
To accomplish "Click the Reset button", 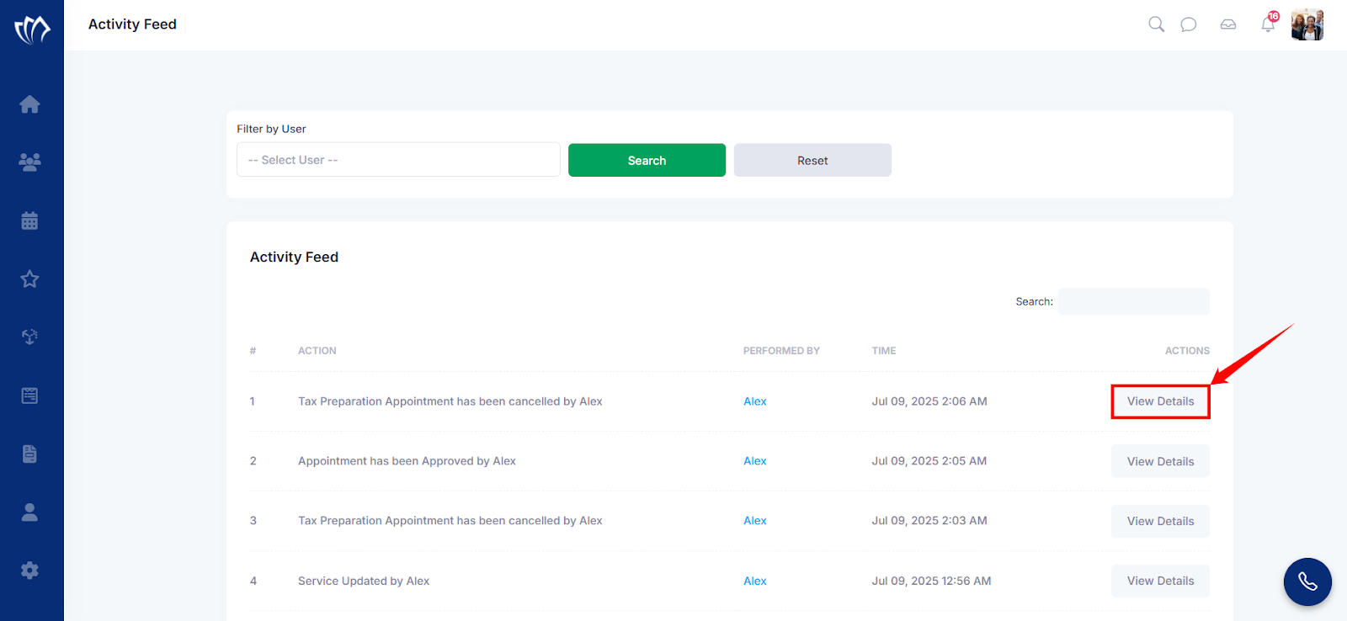I will pyautogui.click(x=812, y=160).
